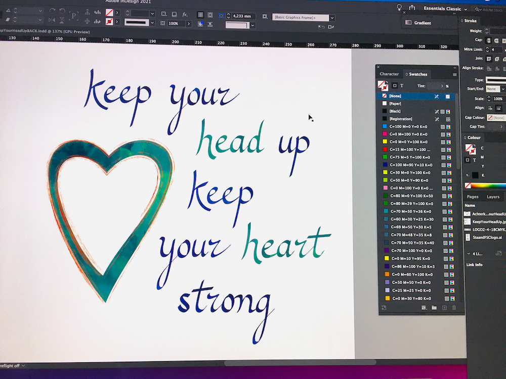Screen dimensions: 506x379
Task: Open the stroke style dropdown in control bar
Action: [152, 23]
